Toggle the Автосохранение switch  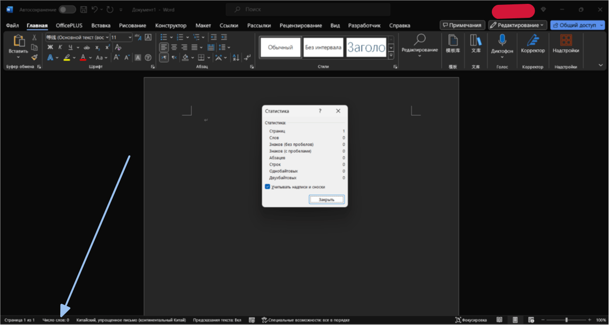[x=67, y=10]
